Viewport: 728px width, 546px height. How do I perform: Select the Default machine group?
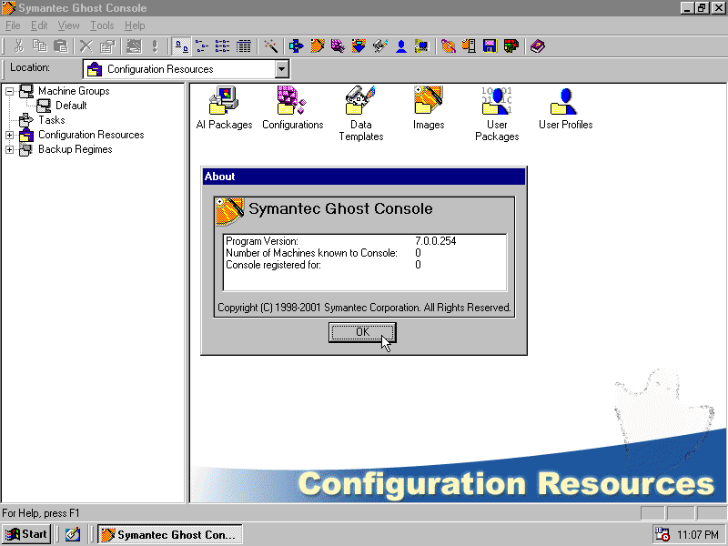point(71,106)
